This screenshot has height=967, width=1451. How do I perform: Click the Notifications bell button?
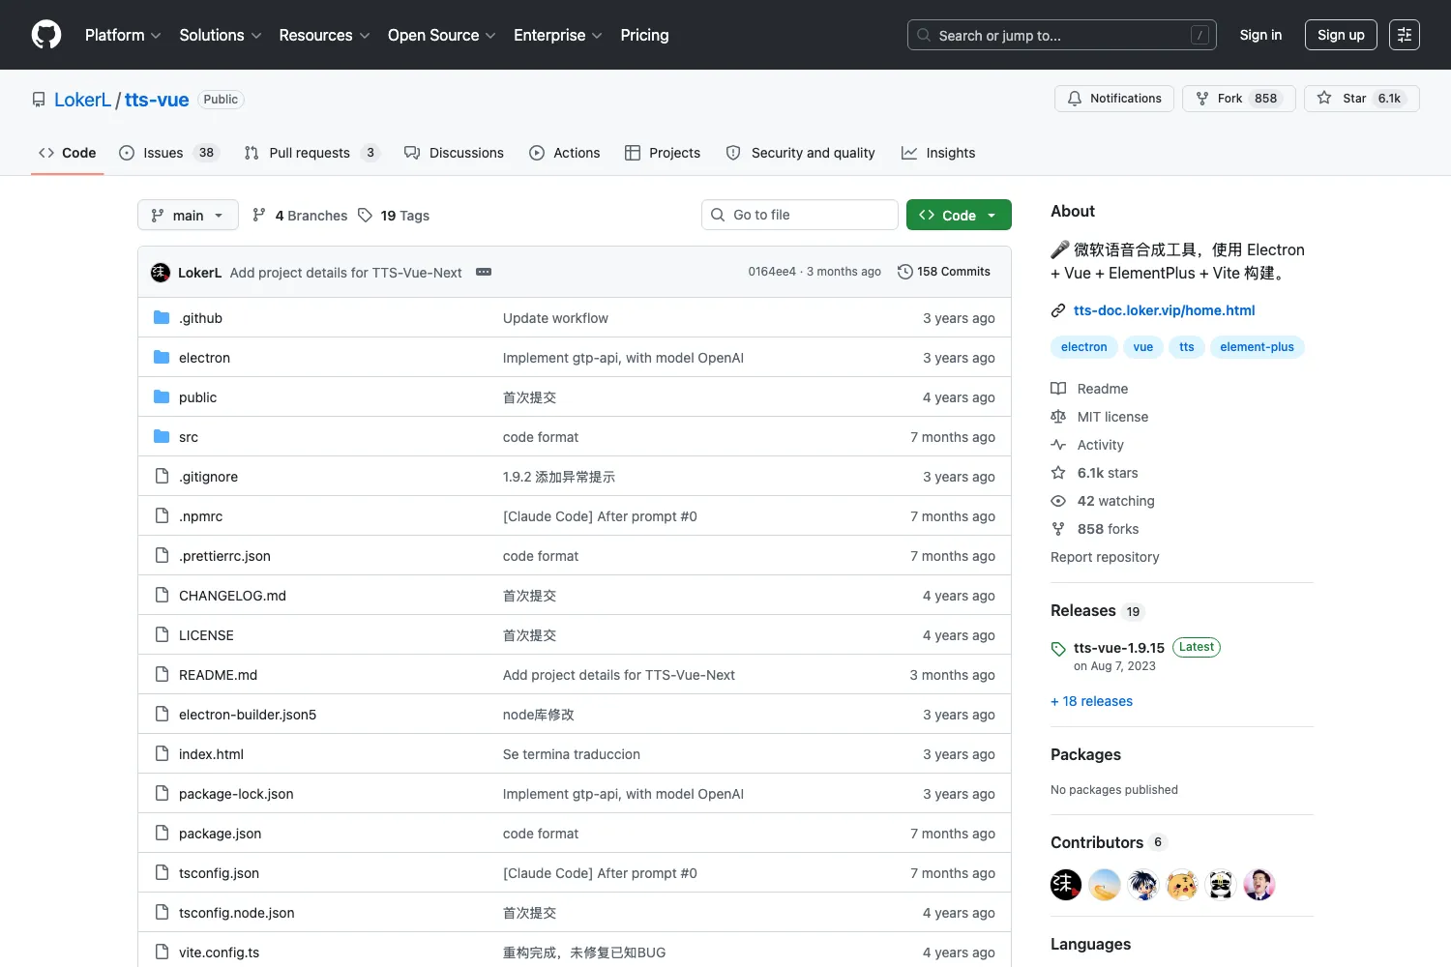(1114, 99)
